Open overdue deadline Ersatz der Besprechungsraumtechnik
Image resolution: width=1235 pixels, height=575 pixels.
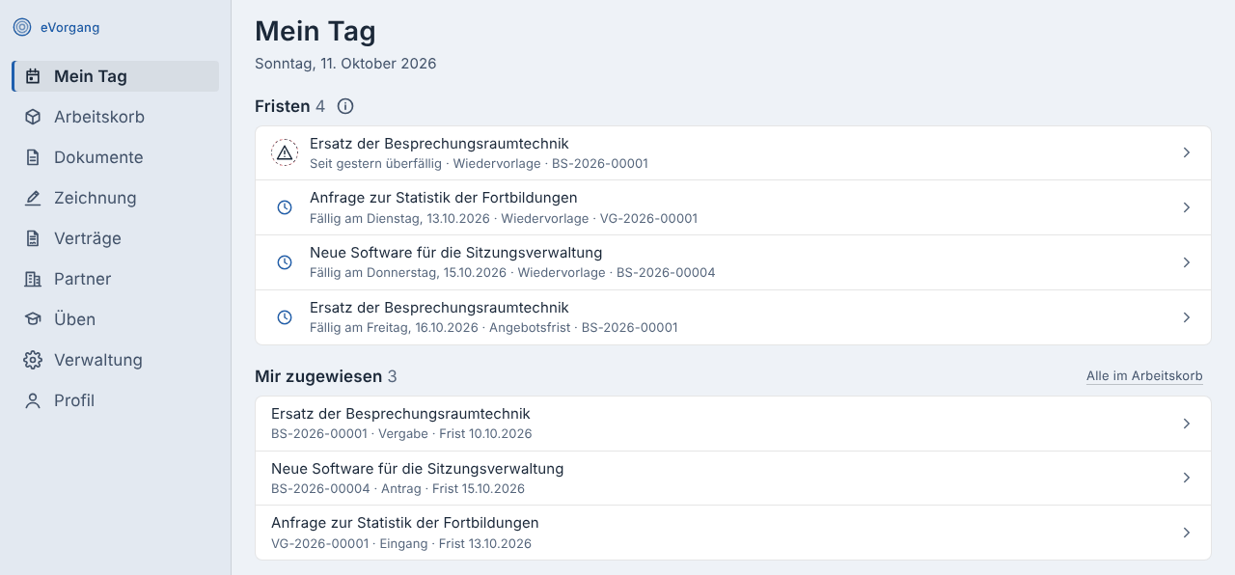click(733, 152)
